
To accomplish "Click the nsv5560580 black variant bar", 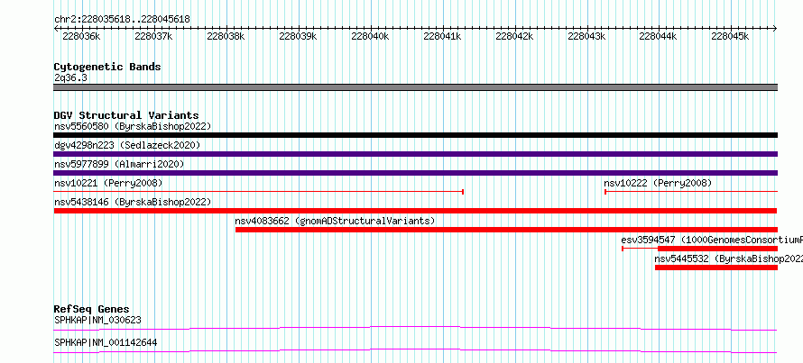I will click(415, 135).
